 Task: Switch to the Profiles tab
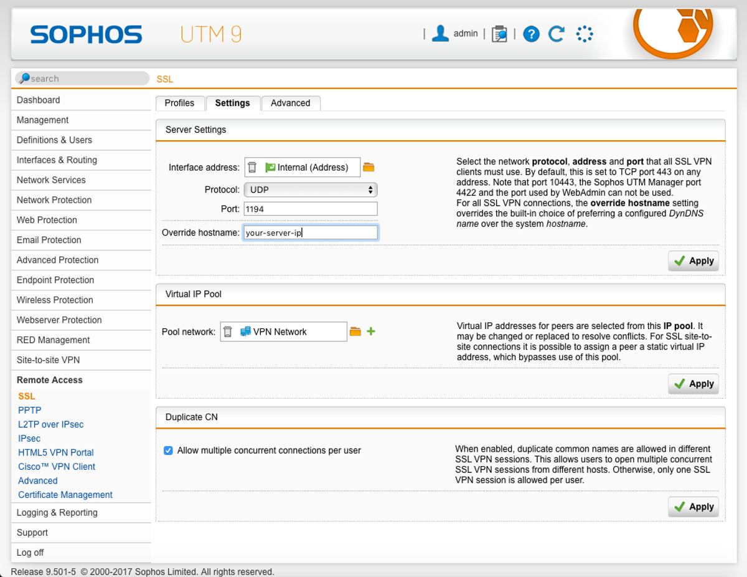[179, 103]
